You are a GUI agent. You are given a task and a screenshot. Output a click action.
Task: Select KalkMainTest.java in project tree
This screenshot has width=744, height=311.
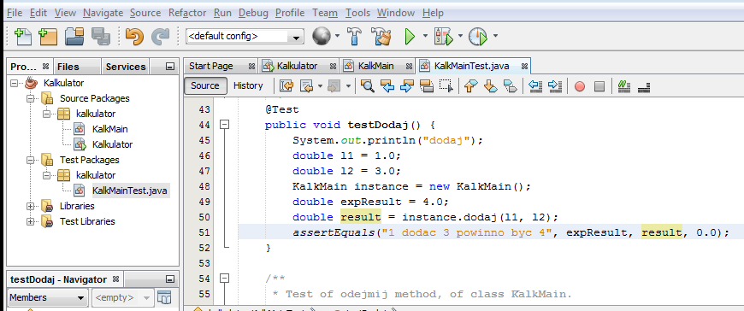tap(130, 191)
